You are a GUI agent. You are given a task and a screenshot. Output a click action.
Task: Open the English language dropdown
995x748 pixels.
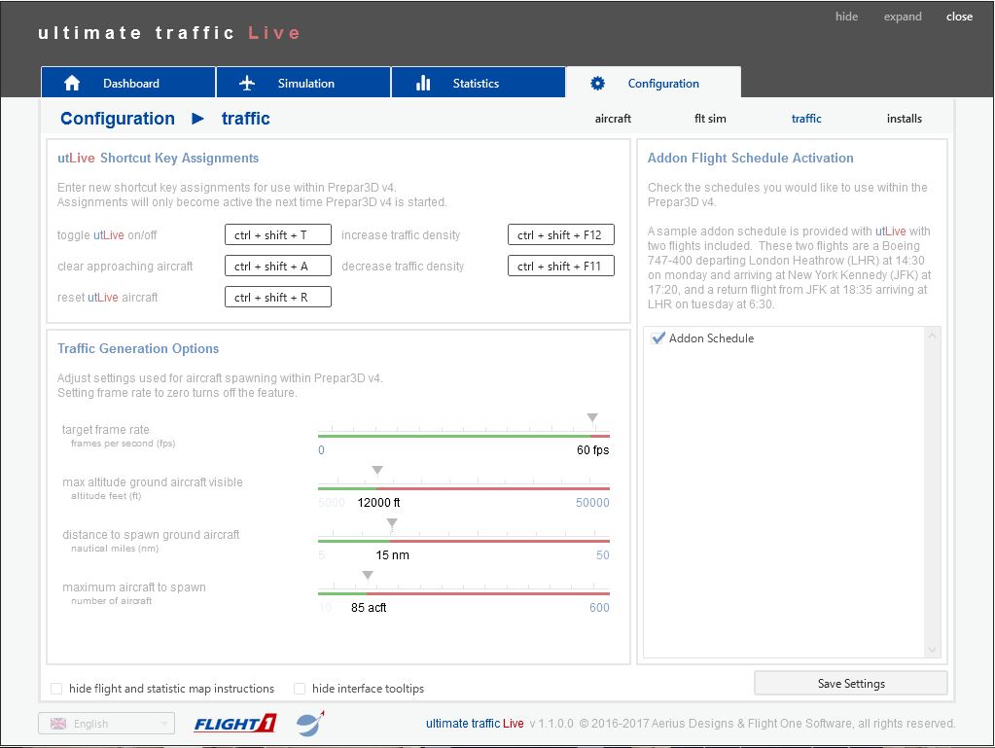pyautogui.click(x=107, y=724)
